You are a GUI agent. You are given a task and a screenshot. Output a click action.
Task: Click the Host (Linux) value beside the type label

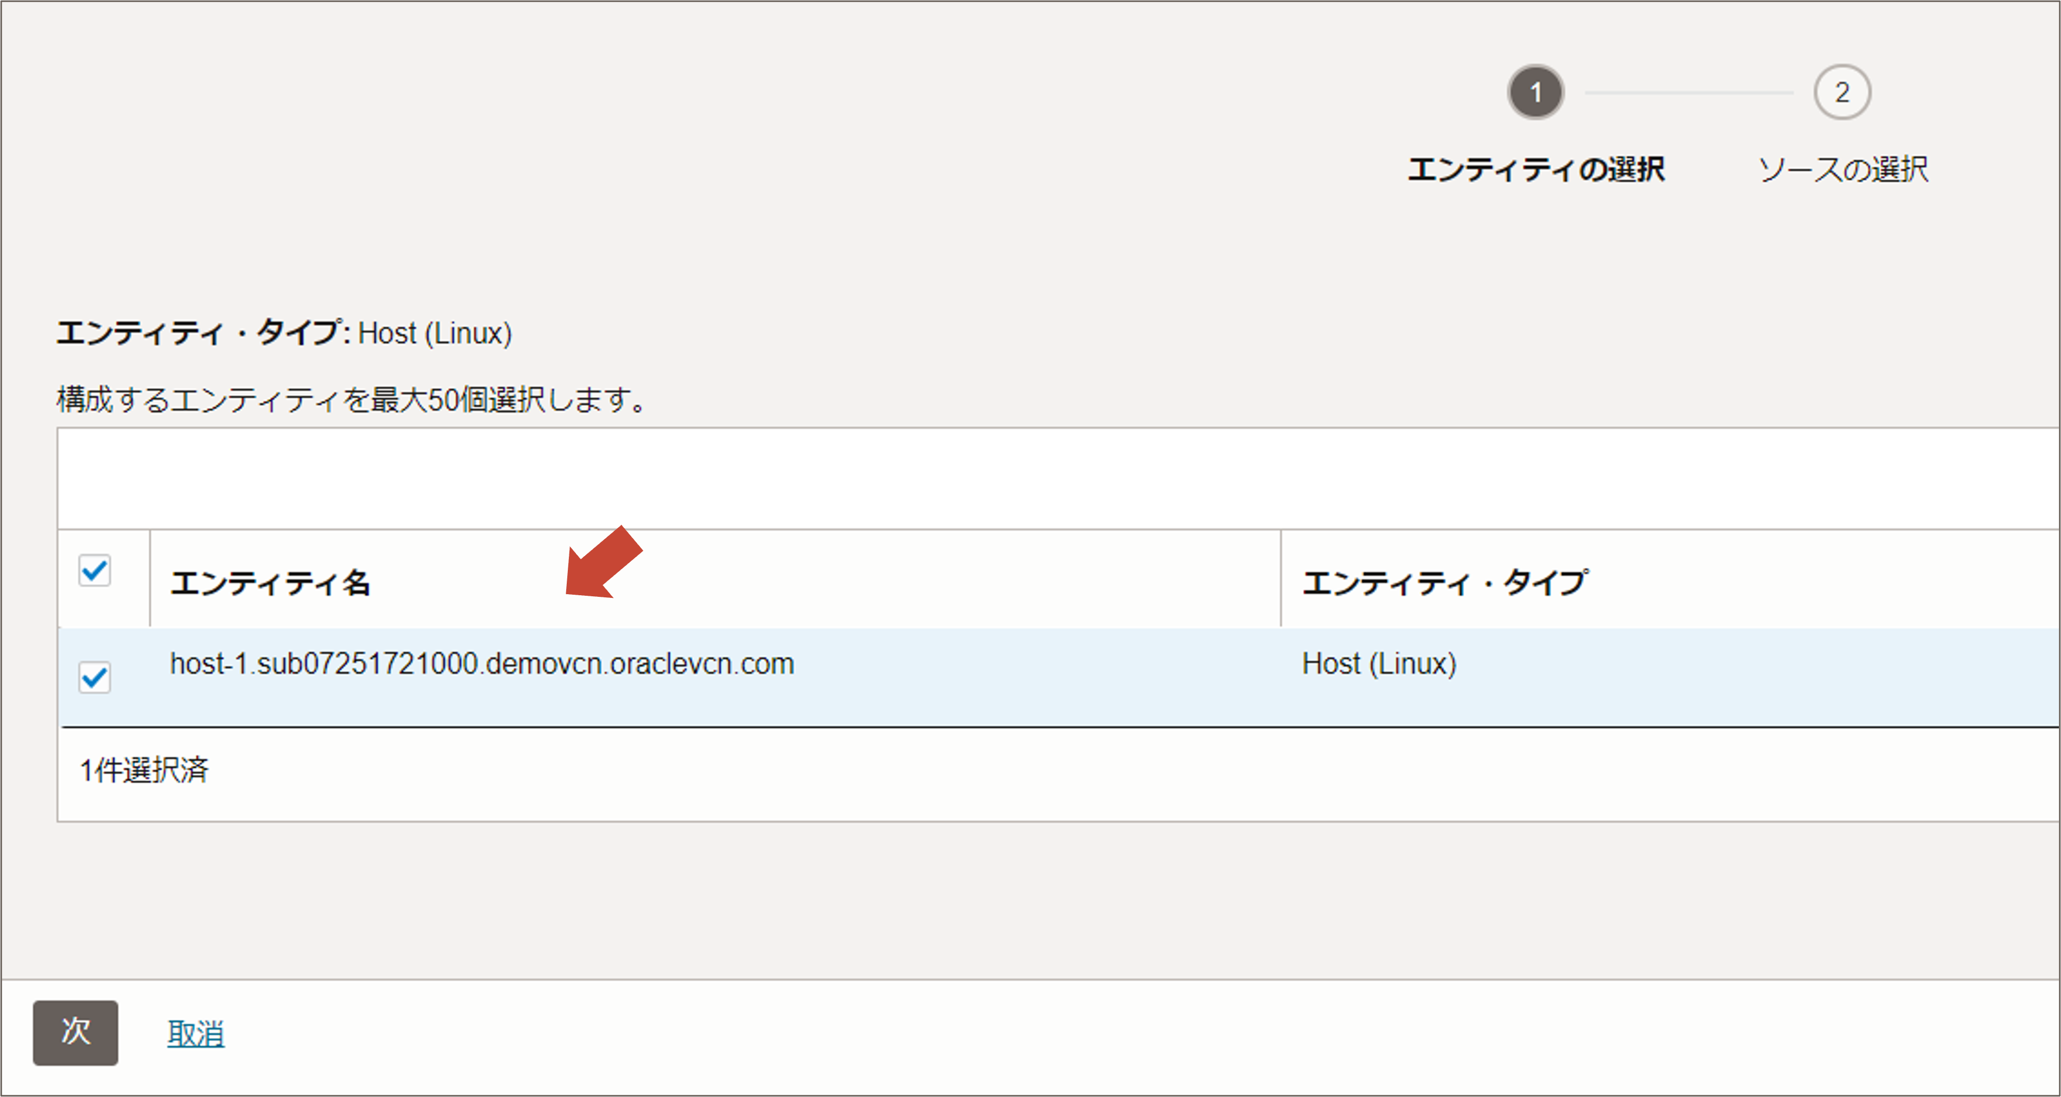click(x=435, y=333)
